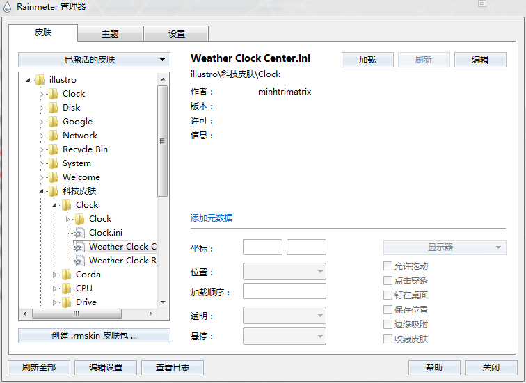Click the illustro root folder icon
Screen dimensions: 526x383
pyautogui.click(x=40, y=80)
